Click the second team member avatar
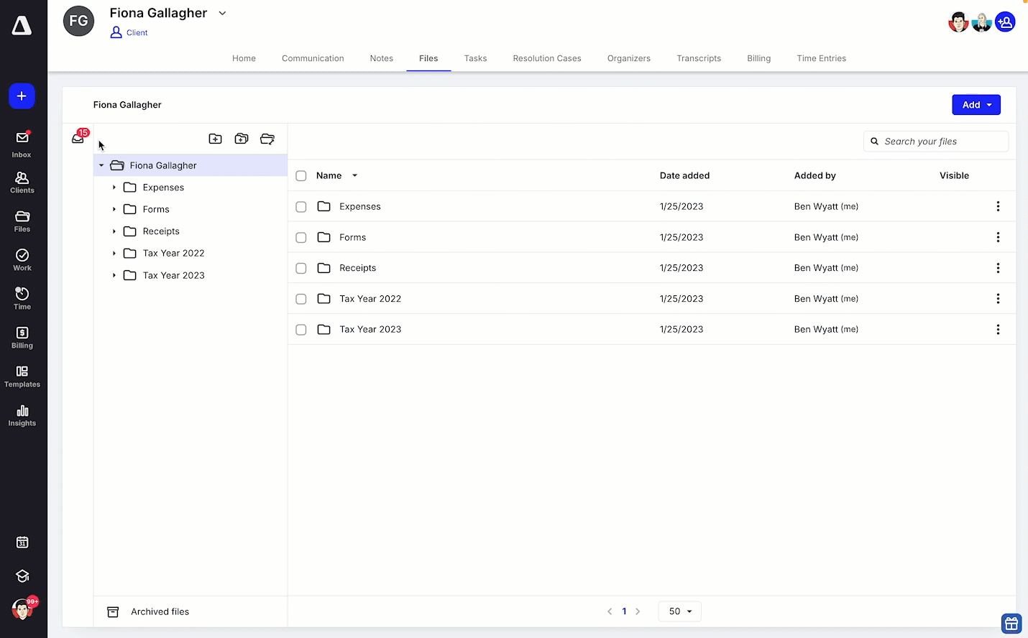This screenshot has width=1028, height=638. coord(981,22)
